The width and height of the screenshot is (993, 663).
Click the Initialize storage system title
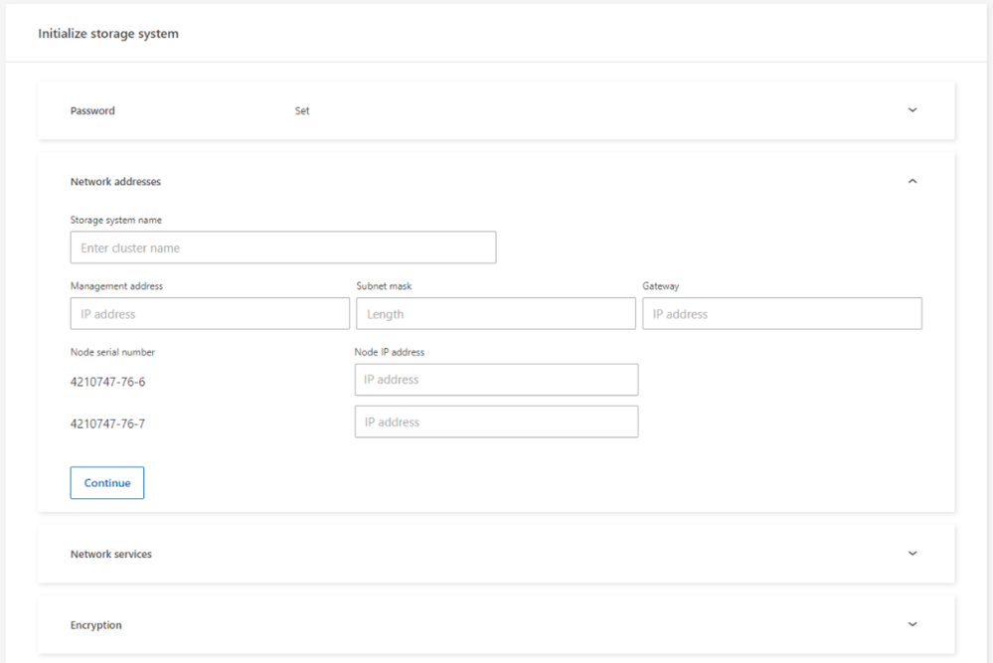click(108, 34)
